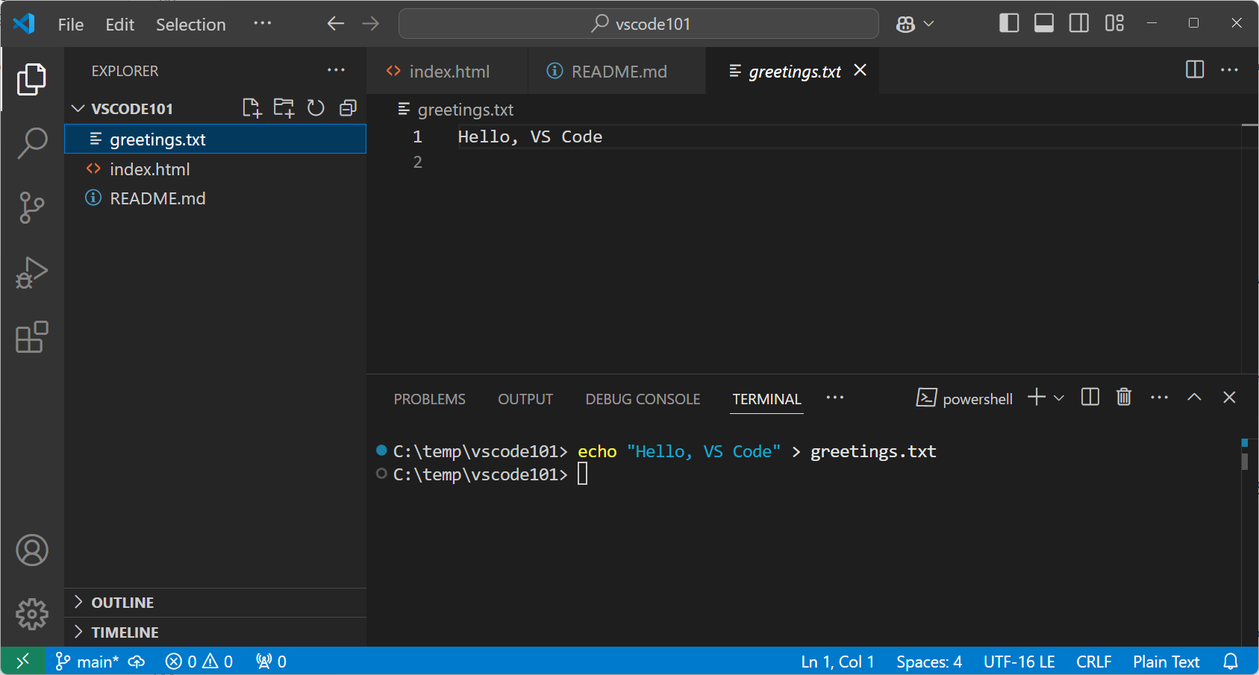Click the Split Editor icon

click(1194, 70)
